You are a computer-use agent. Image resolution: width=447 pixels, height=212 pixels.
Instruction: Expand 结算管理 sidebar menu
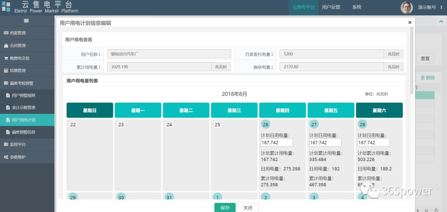coord(17,71)
